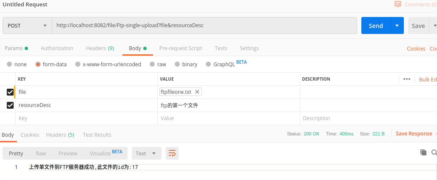Expand the Send button dropdown arrow
This screenshot has width=437, height=180.
tap(397, 25)
